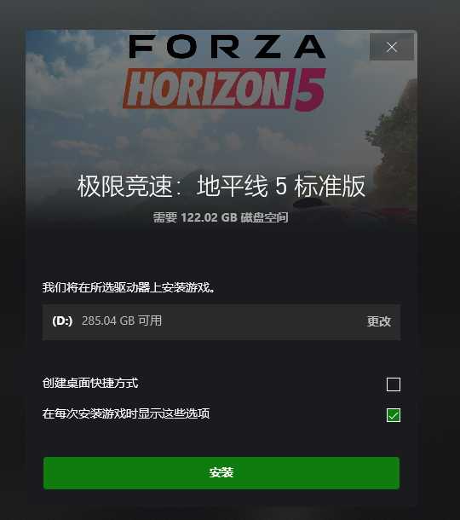Click the 在每次安装游戏时显示这些选项 label text

(x=126, y=413)
